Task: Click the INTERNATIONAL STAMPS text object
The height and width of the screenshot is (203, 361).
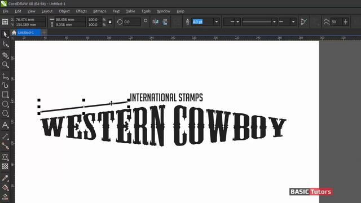Action: pos(166,98)
